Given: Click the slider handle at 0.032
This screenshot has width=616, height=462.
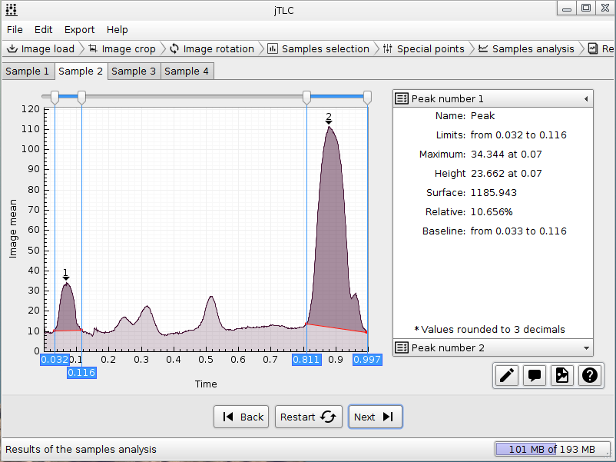Looking at the screenshot, I should [55, 97].
